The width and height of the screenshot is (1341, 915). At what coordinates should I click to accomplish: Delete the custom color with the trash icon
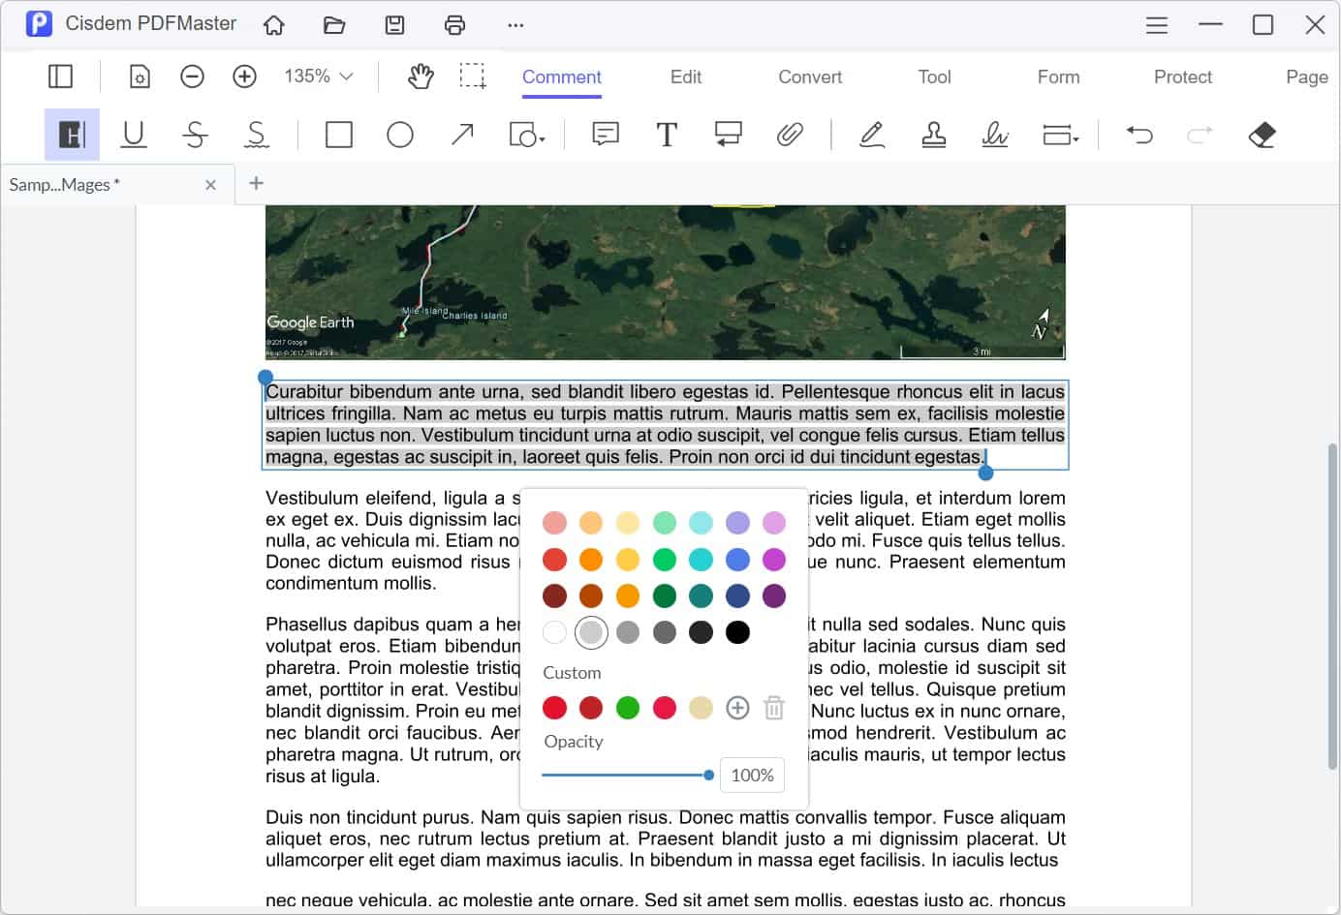774,708
